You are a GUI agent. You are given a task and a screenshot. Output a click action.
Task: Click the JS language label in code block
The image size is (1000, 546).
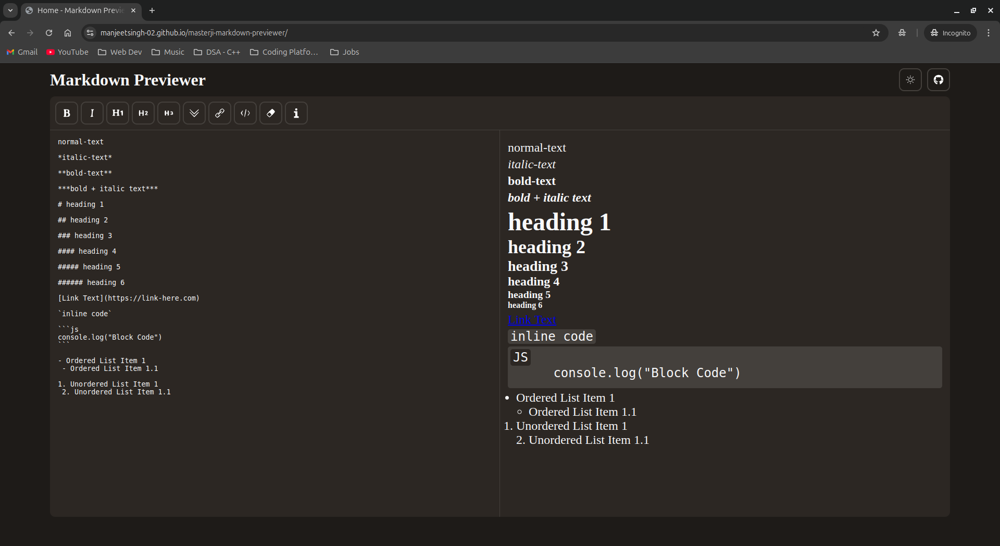click(x=520, y=357)
